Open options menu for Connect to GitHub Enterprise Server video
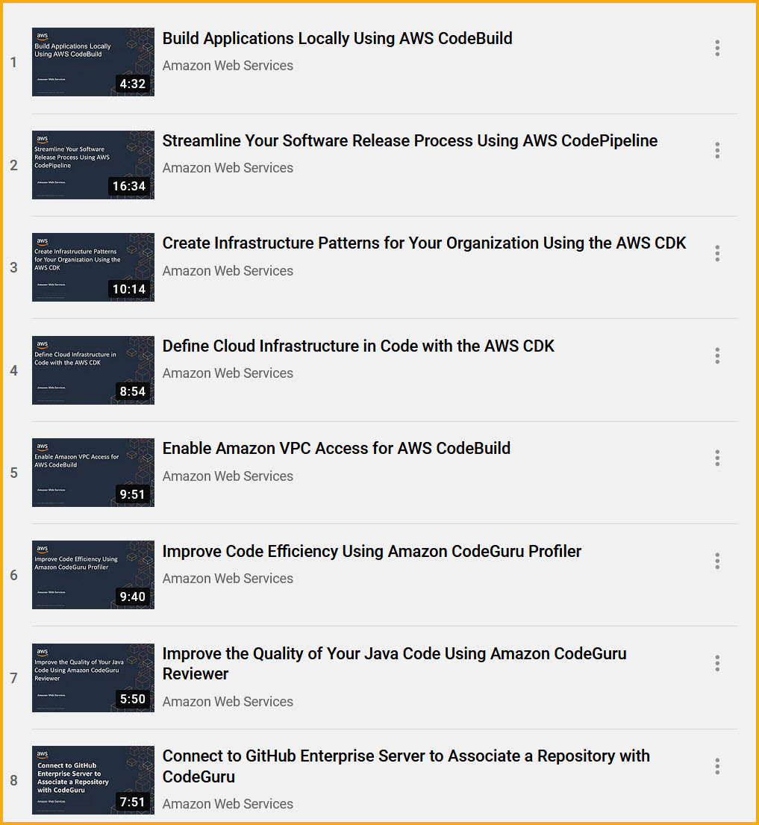The image size is (759, 825). click(x=717, y=766)
